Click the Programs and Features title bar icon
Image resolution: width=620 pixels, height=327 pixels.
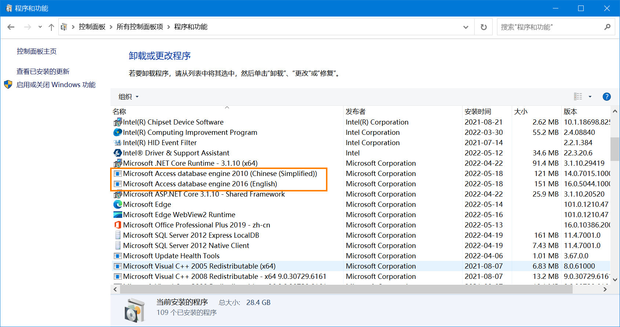(x=9, y=8)
